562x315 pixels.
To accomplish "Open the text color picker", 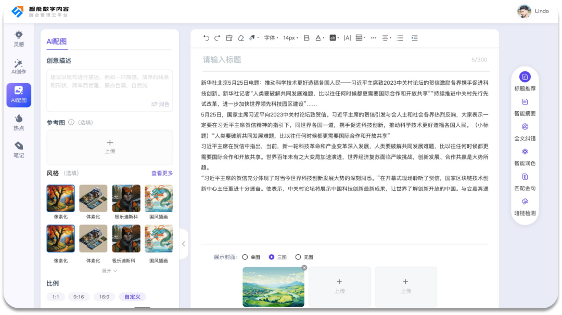I will pyautogui.click(x=319, y=38).
